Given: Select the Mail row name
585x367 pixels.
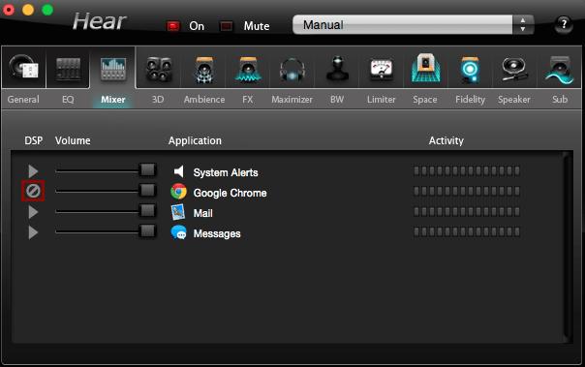Looking at the screenshot, I should tap(203, 213).
